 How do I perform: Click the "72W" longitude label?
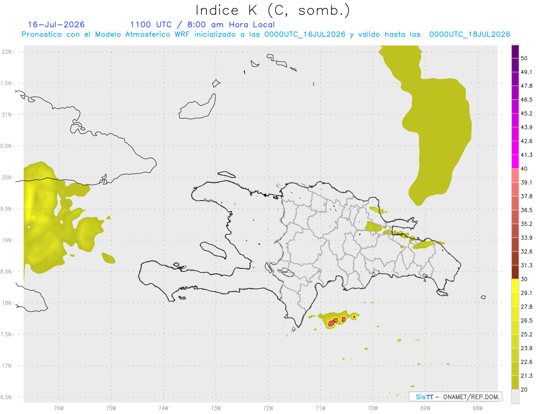pos(268,408)
